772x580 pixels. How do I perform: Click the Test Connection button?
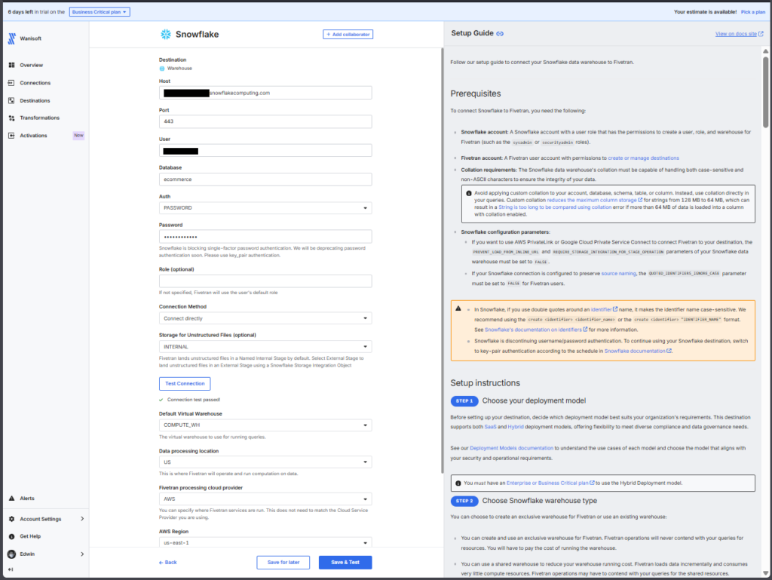[185, 384]
